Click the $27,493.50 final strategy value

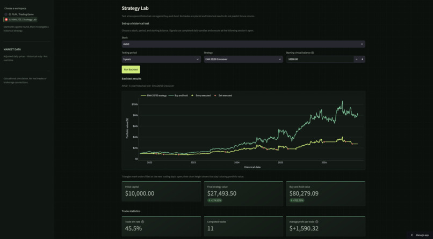222,193
